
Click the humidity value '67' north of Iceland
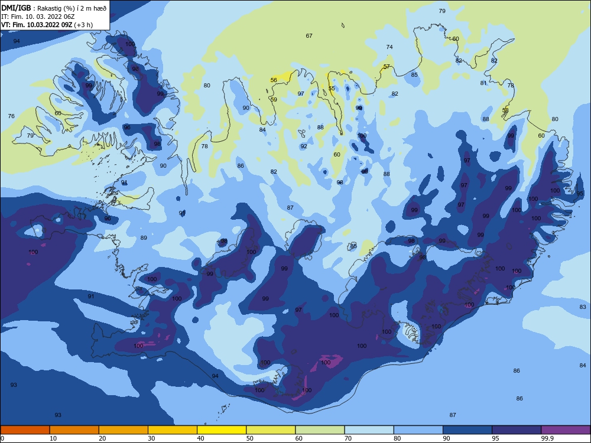pyautogui.click(x=309, y=36)
